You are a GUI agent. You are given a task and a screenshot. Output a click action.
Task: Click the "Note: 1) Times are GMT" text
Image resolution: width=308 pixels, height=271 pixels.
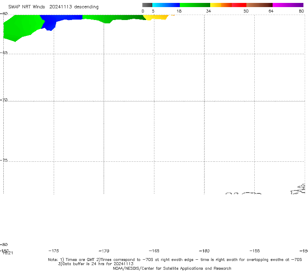click(72, 260)
